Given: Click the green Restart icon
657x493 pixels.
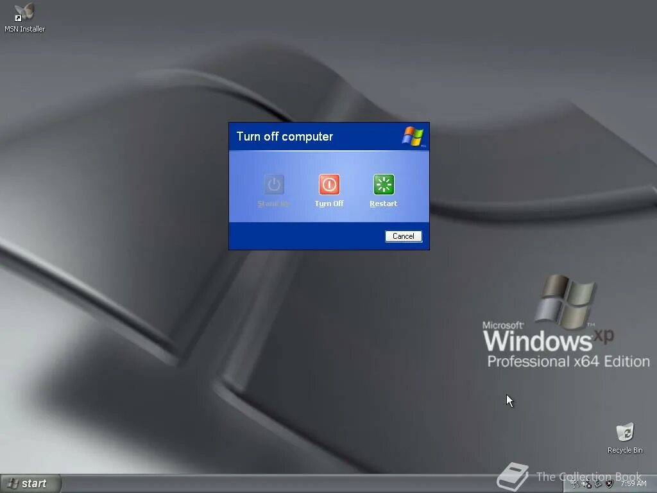Looking at the screenshot, I should 384,184.
